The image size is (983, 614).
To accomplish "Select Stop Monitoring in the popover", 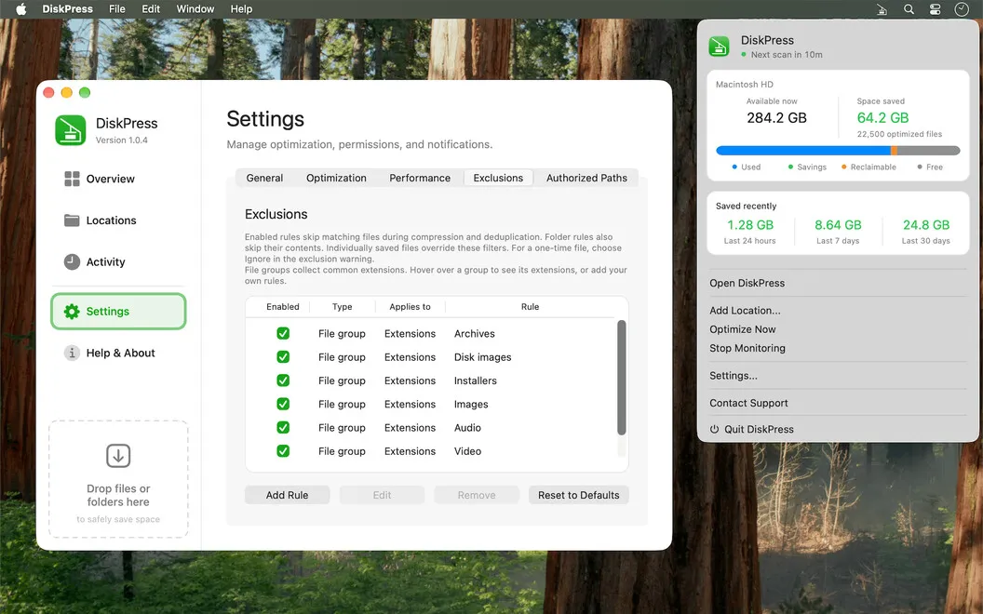I will [747, 348].
